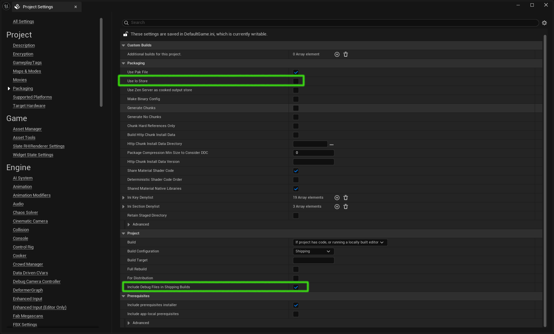Expand Advanced under Prerequisites
This screenshot has width=554, height=334.
129,323
